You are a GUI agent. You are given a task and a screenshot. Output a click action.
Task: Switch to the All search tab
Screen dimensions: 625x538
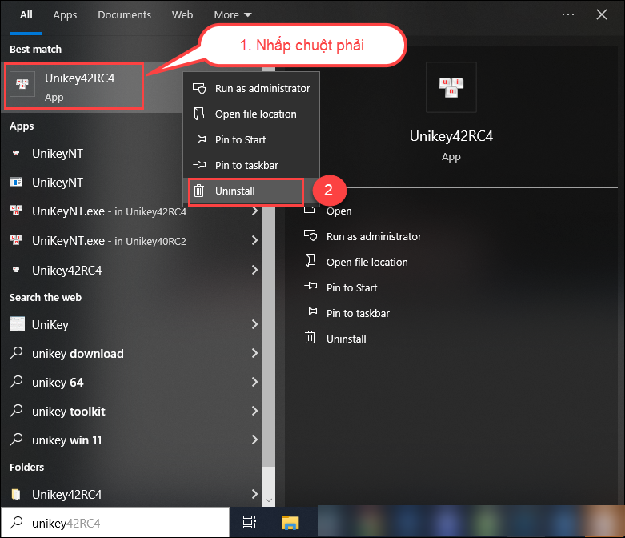pyautogui.click(x=26, y=14)
